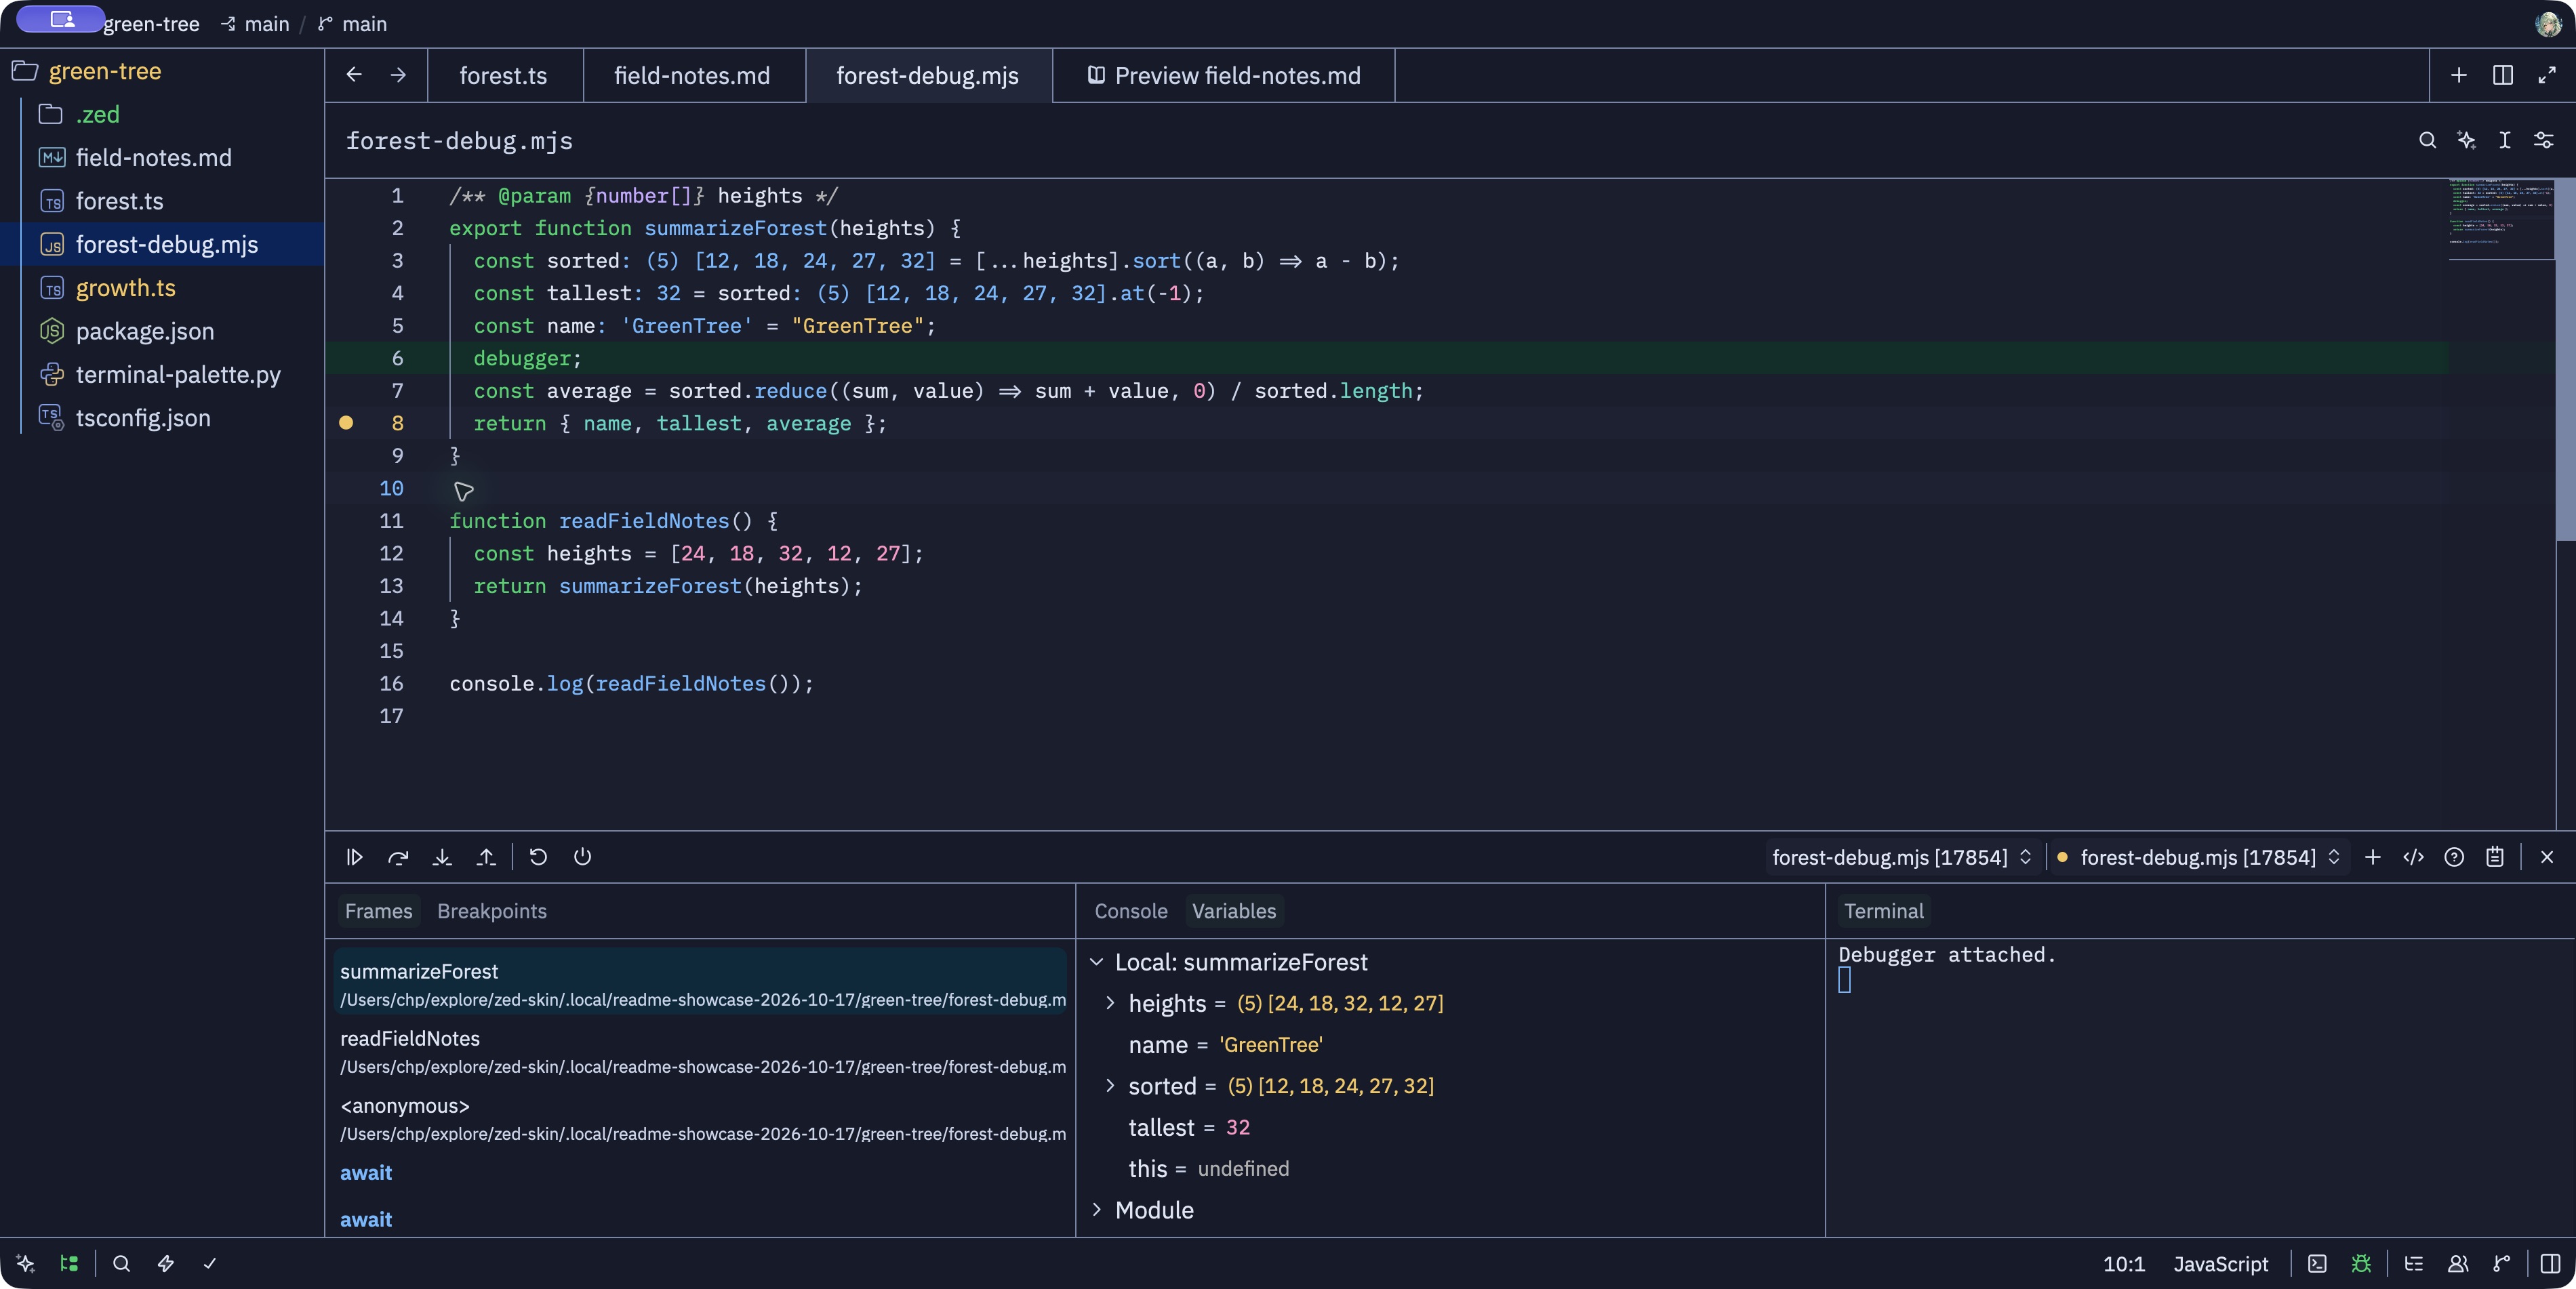Click the new tab plus icon in tab bar

tap(2458, 75)
